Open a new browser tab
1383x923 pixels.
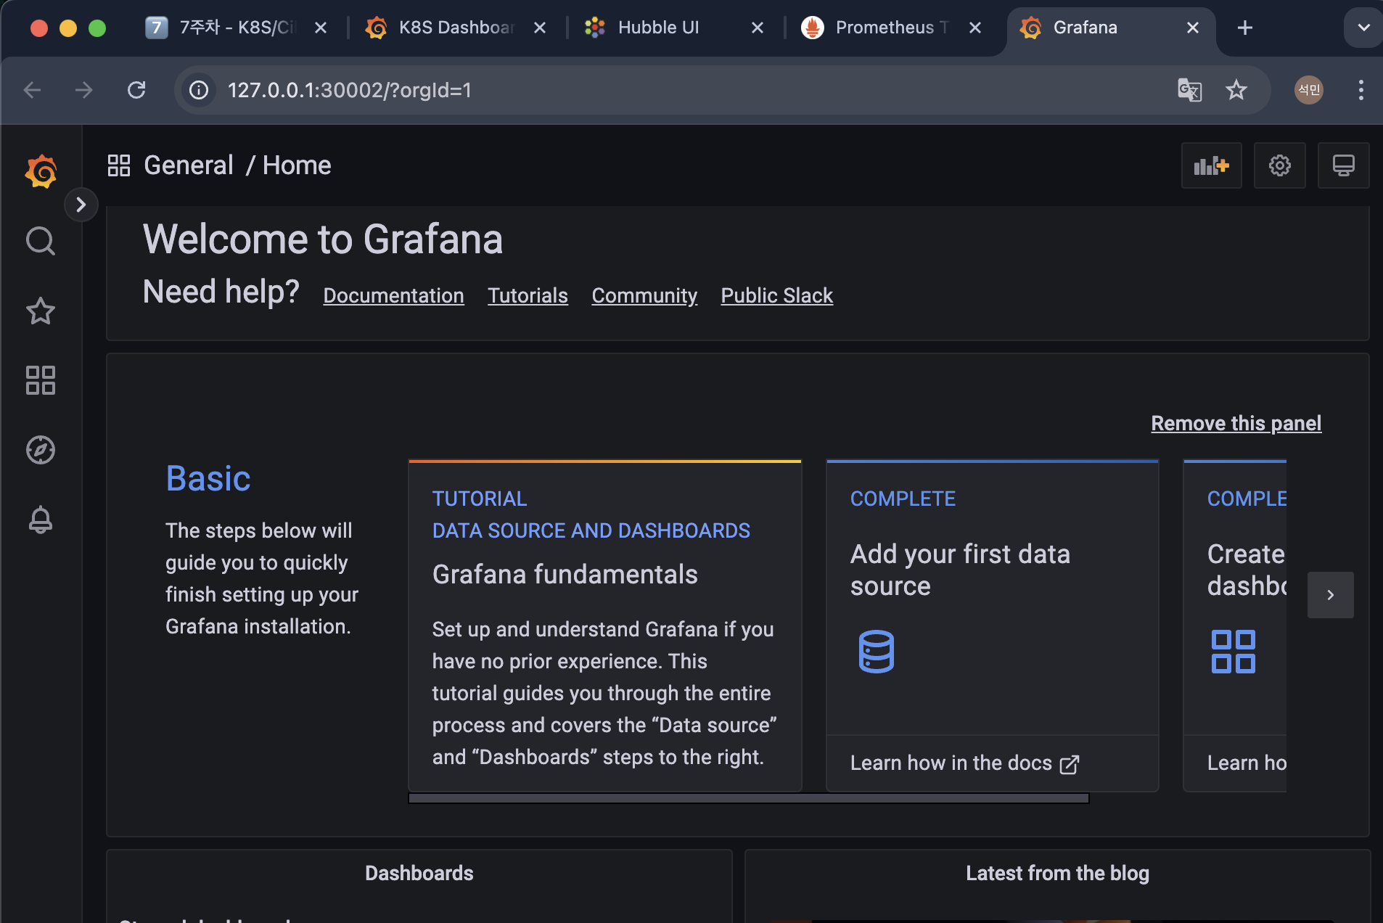click(1244, 28)
